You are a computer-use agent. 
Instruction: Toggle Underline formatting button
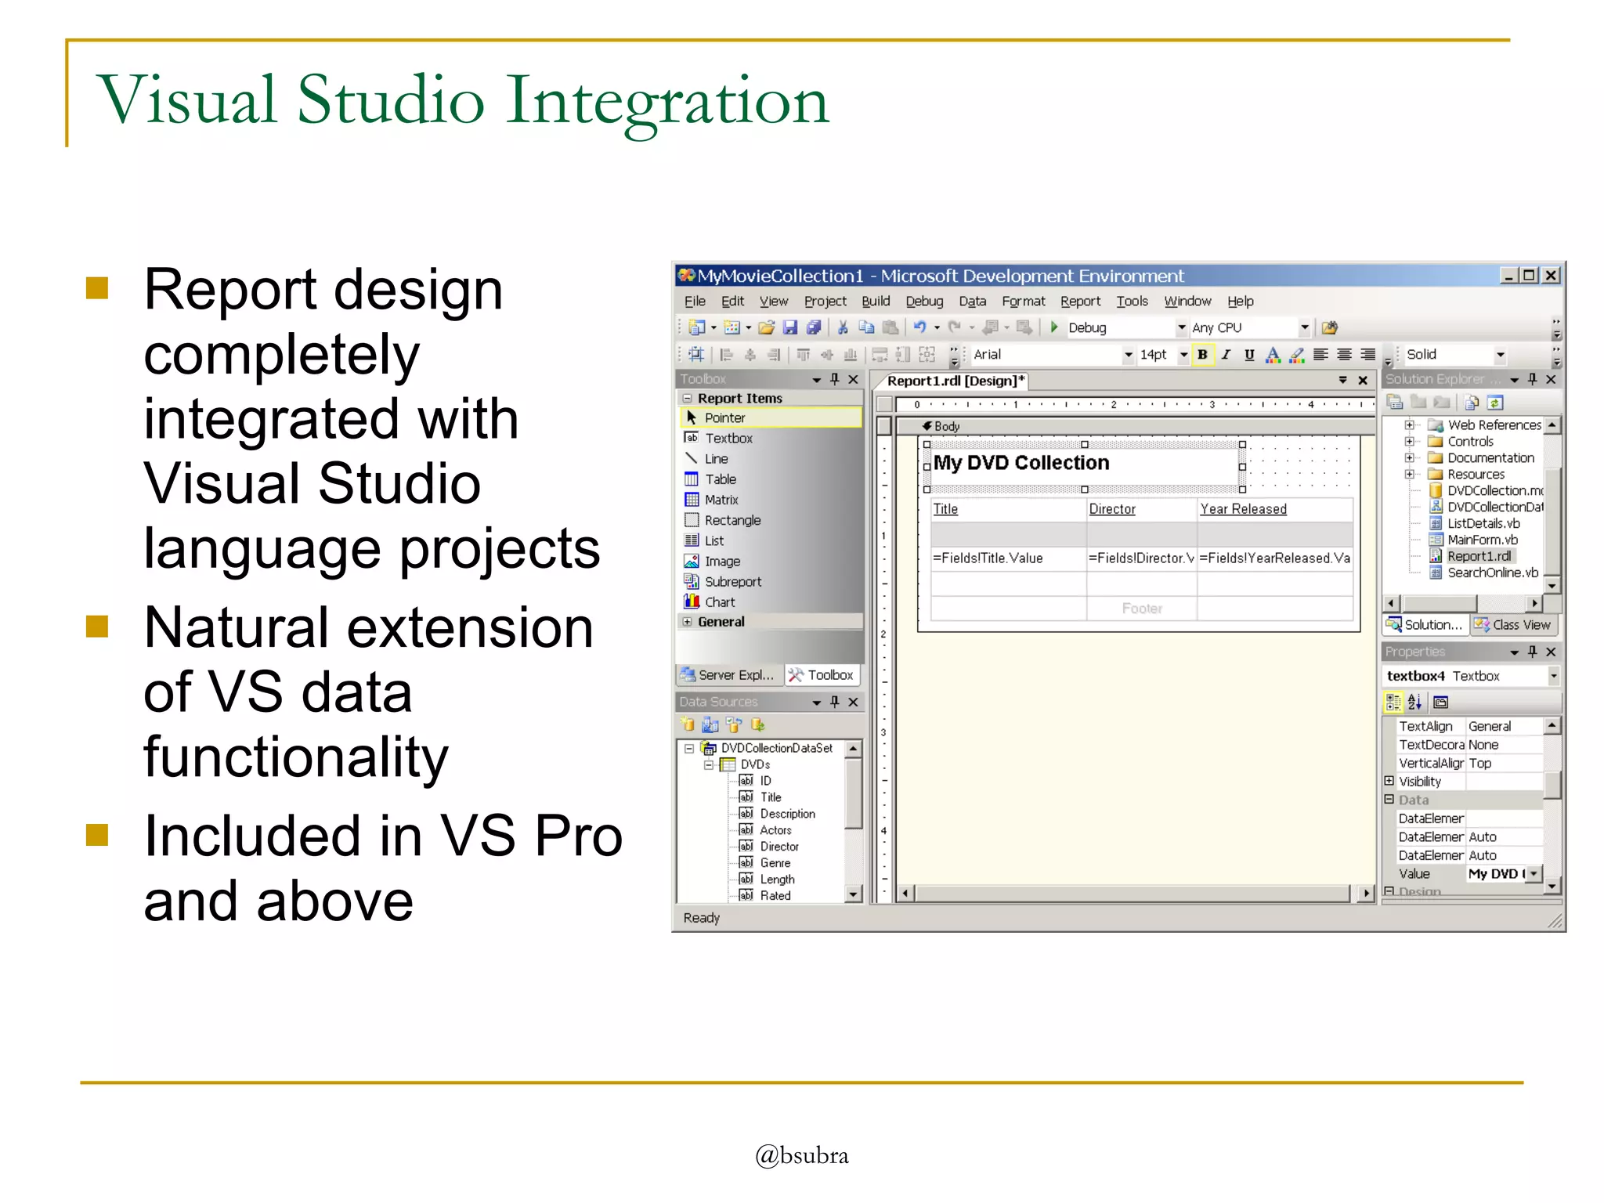pos(1249,355)
